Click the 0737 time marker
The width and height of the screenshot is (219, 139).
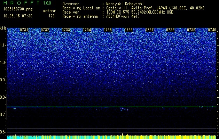pyautogui.click(x=149, y=30)
